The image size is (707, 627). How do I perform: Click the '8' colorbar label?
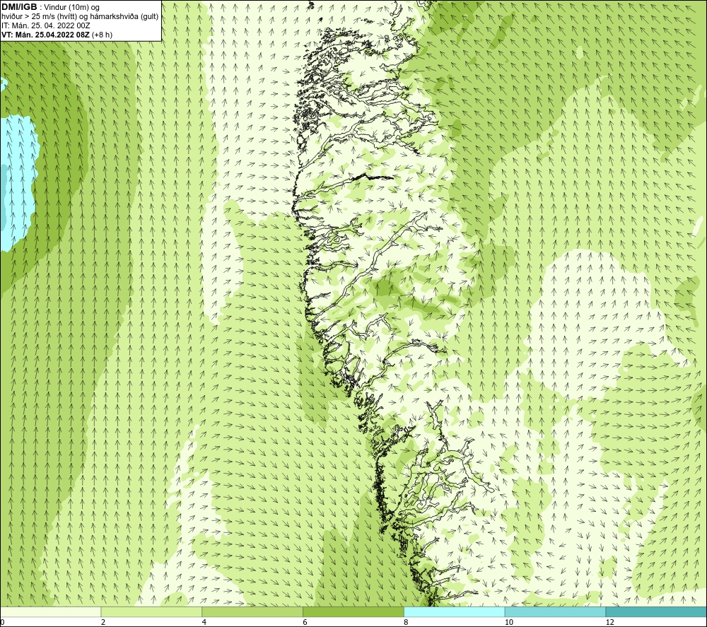(407, 623)
